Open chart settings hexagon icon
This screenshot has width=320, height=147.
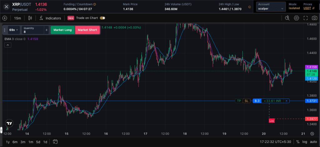pos(297,18)
